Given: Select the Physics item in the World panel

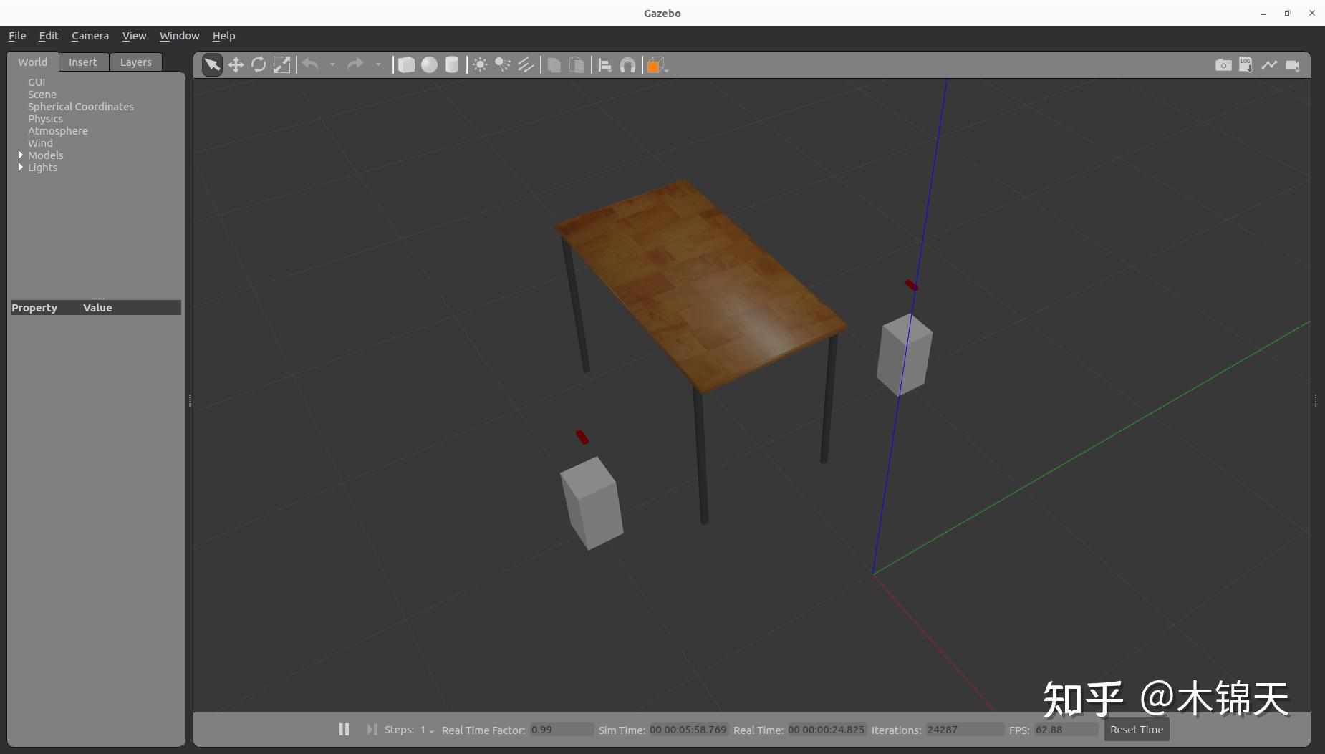Looking at the screenshot, I should pos(45,119).
